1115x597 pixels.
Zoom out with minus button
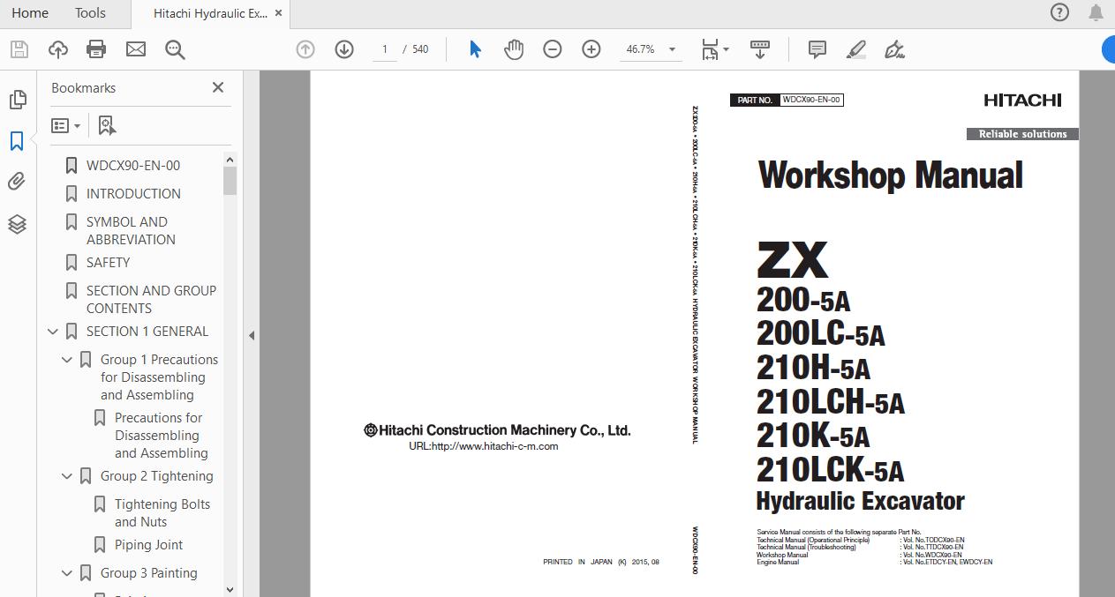tap(553, 49)
